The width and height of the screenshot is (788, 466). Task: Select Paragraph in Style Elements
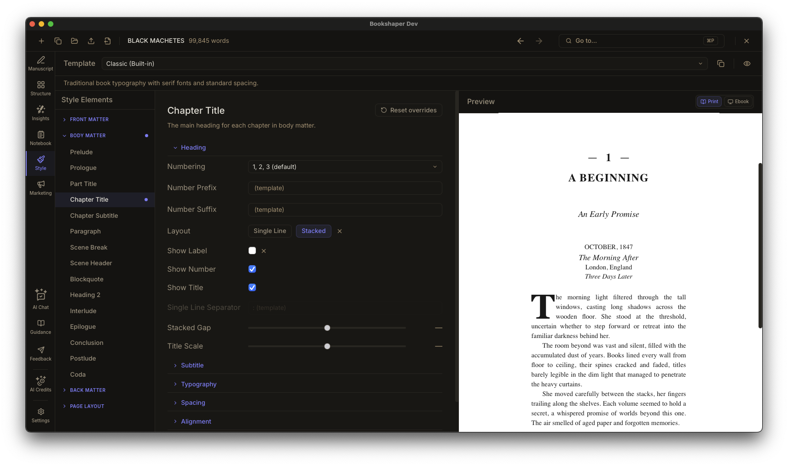point(105,231)
